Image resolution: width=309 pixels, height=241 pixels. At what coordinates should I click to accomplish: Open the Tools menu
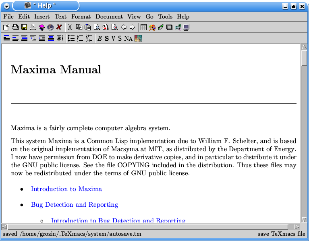(165, 17)
